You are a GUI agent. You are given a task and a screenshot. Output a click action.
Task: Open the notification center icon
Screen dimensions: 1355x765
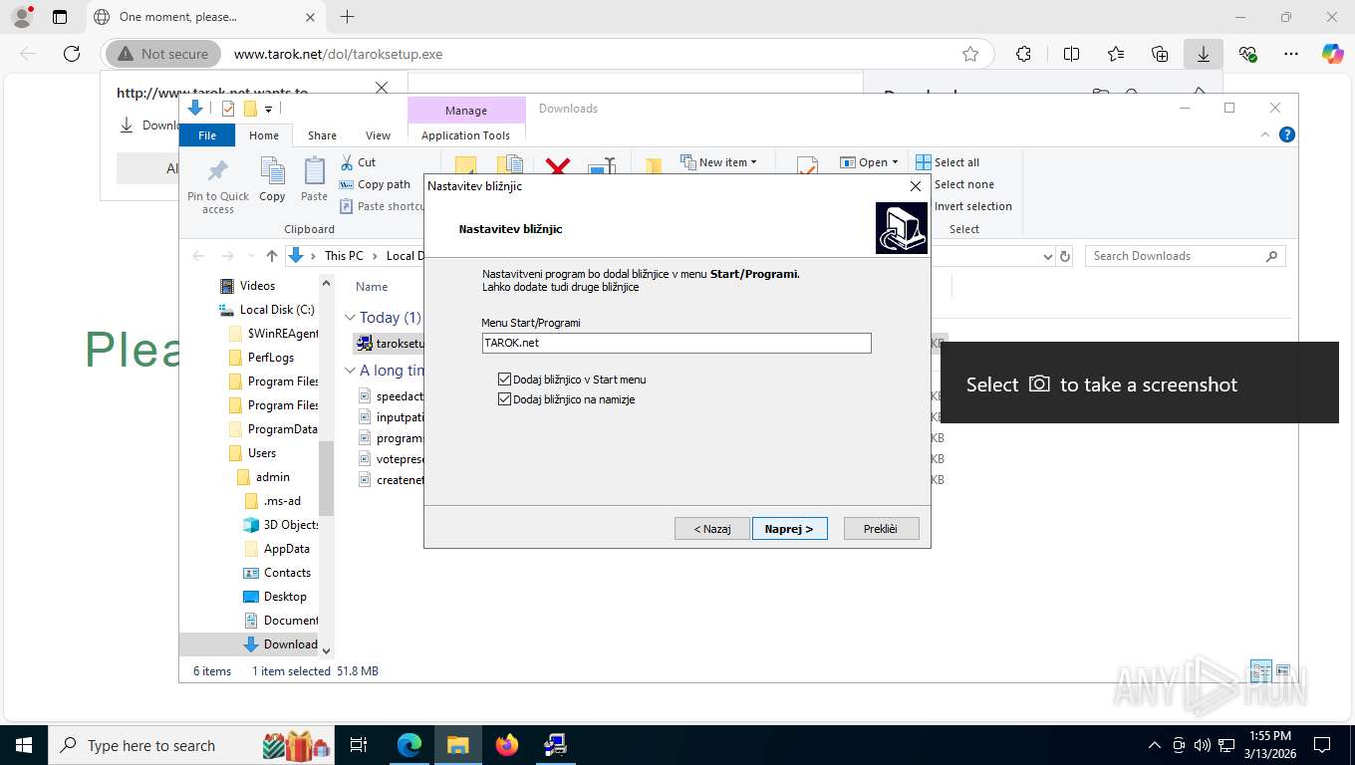coord(1322,745)
